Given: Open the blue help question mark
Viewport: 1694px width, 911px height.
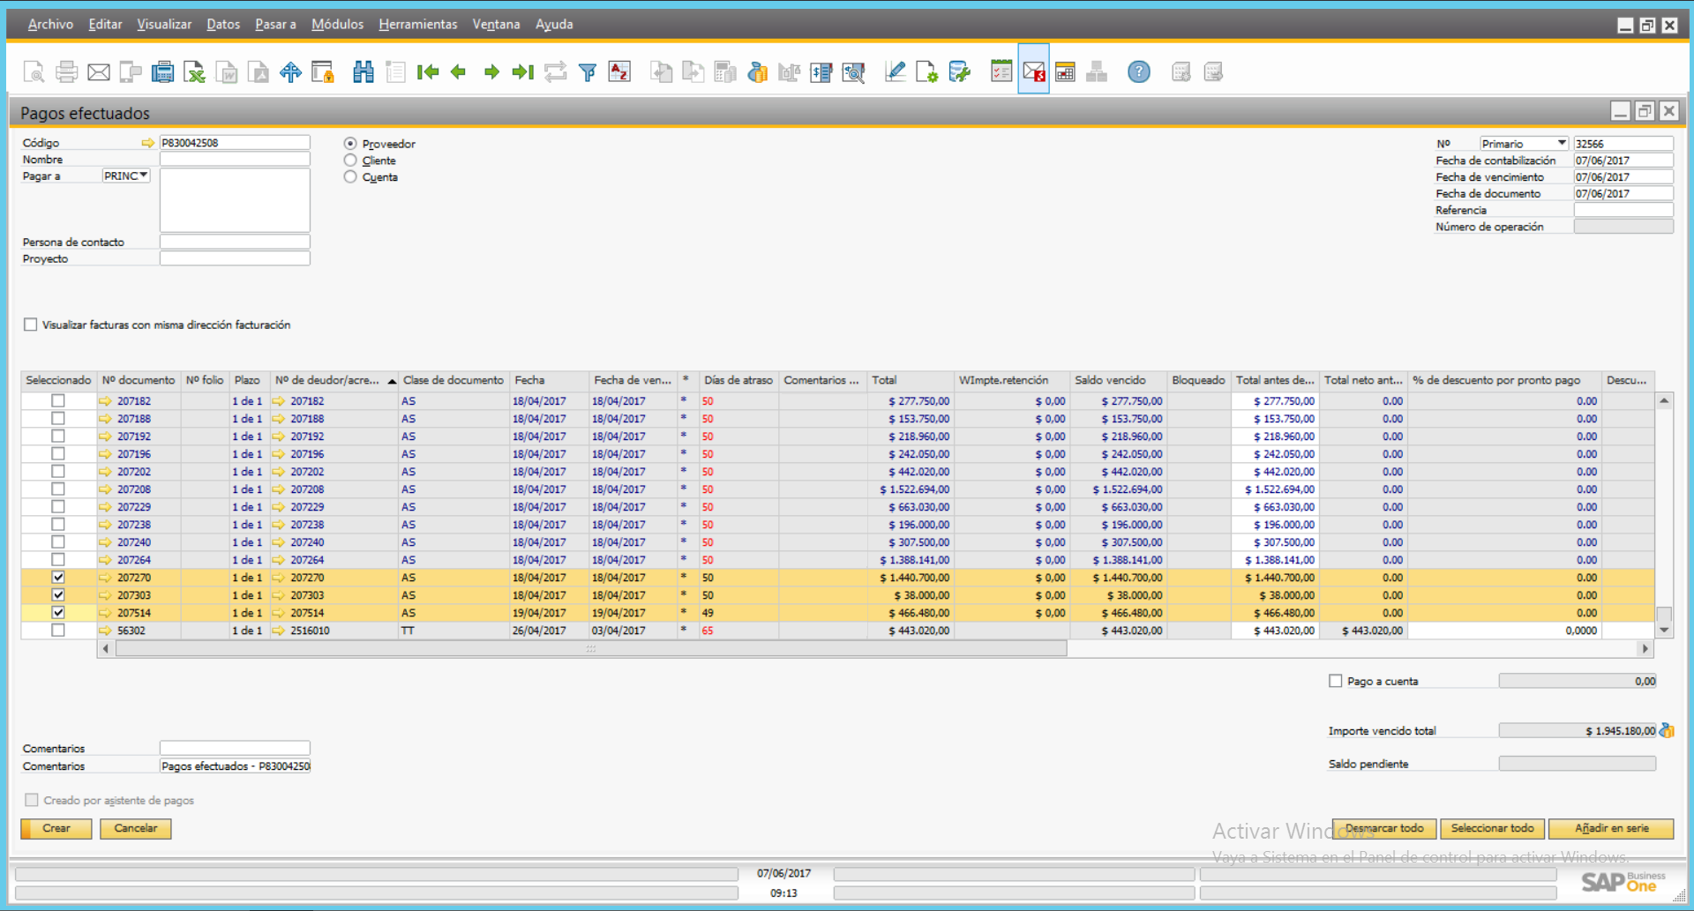Looking at the screenshot, I should coord(1138,72).
